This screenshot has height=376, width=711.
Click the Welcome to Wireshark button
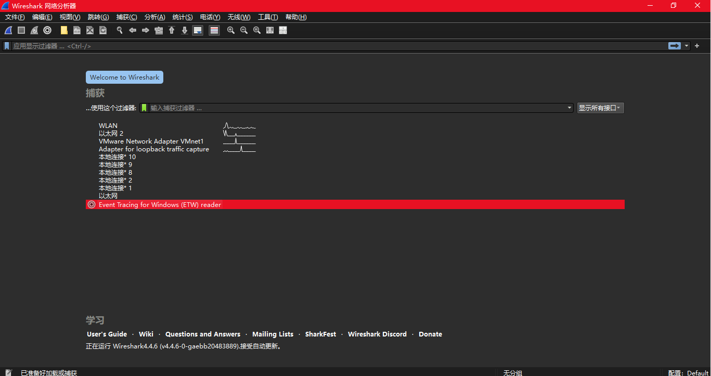[x=124, y=77]
